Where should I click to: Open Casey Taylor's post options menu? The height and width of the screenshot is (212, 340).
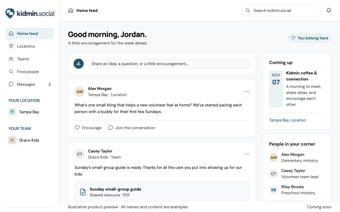247,154
